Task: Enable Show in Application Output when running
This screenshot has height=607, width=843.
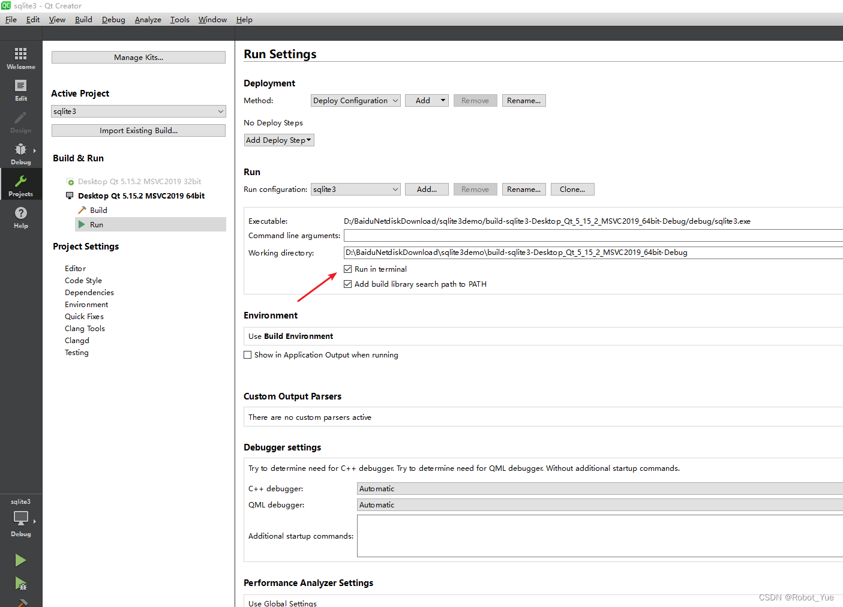Action: pyautogui.click(x=248, y=354)
